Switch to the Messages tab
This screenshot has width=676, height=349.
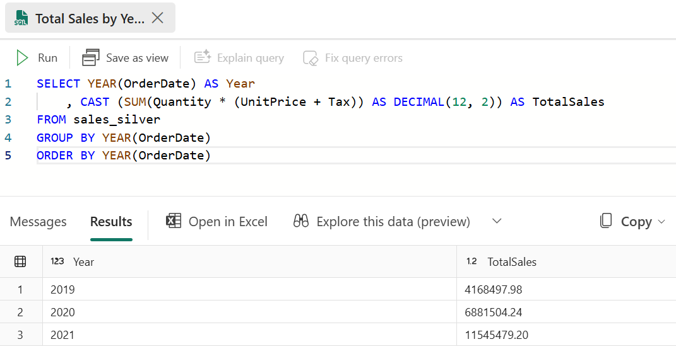pyautogui.click(x=38, y=222)
